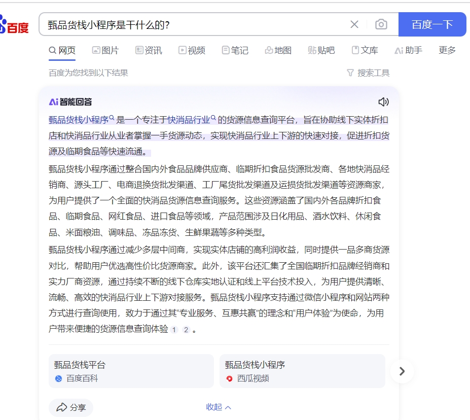This screenshot has width=470, height=420.
Task: Collapse the answer with 收起
Action: [x=219, y=407]
